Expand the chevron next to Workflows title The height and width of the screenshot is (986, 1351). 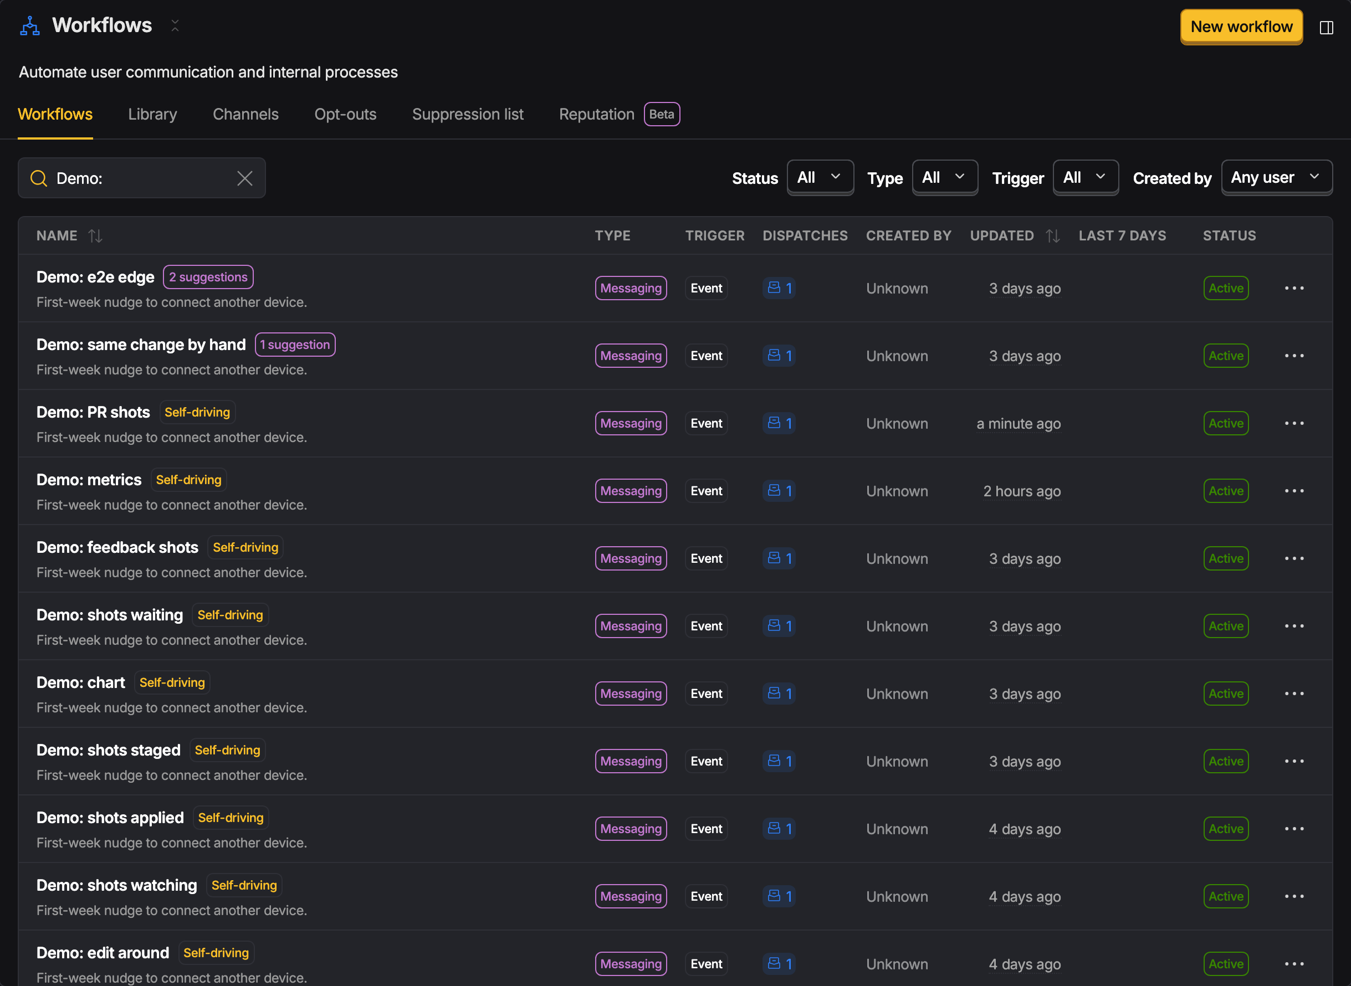tap(175, 25)
